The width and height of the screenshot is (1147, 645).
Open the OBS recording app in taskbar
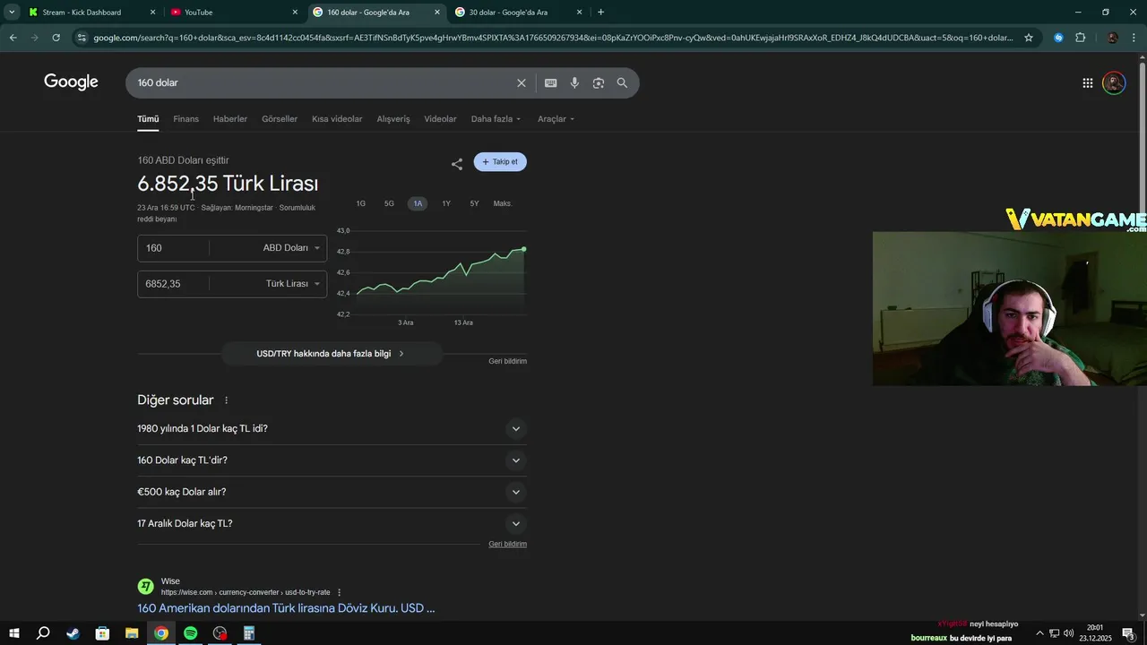click(220, 633)
